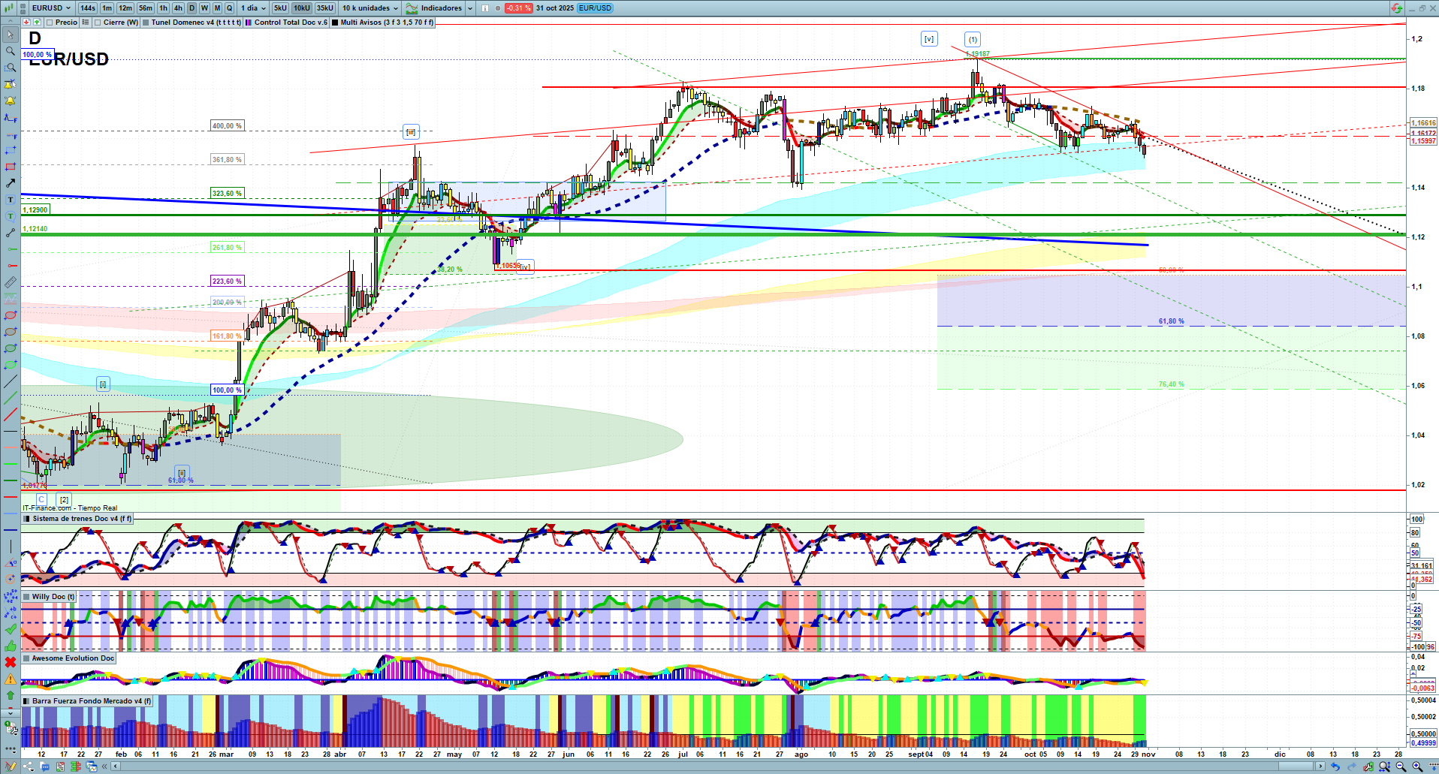Switch to the 12m timeframe
This screenshot has width=1439, height=774.
coord(125,8)
